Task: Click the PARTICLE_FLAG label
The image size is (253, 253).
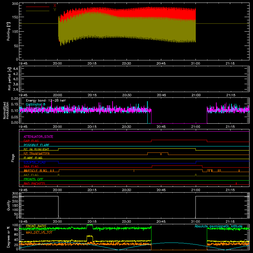Action: coord(35,171)
